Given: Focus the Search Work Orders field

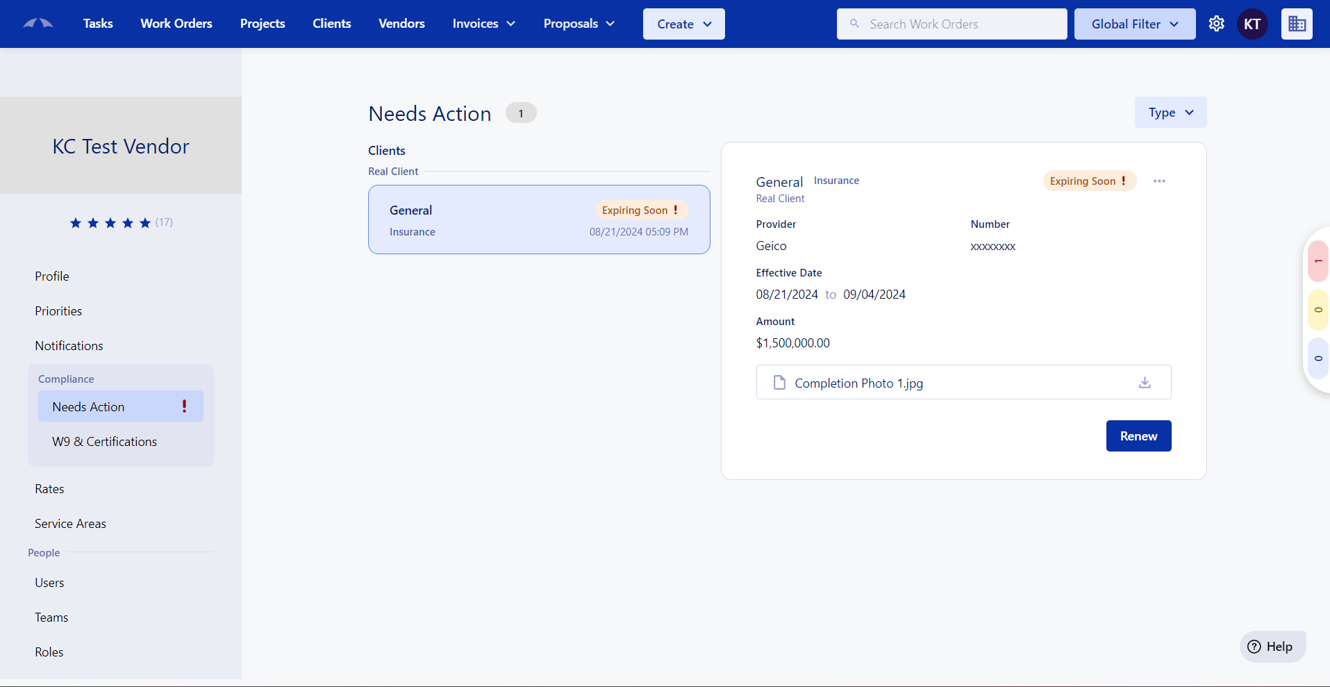Looking at the screenshot, I should tap(951, 24).
